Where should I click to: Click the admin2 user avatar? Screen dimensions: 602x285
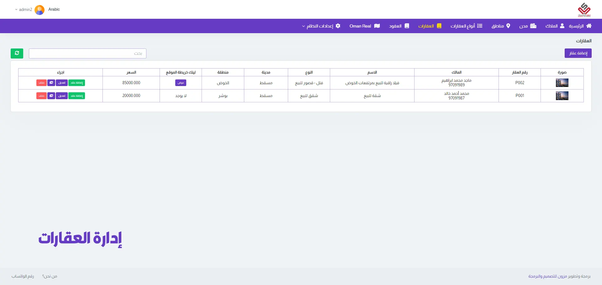point(40,10)
